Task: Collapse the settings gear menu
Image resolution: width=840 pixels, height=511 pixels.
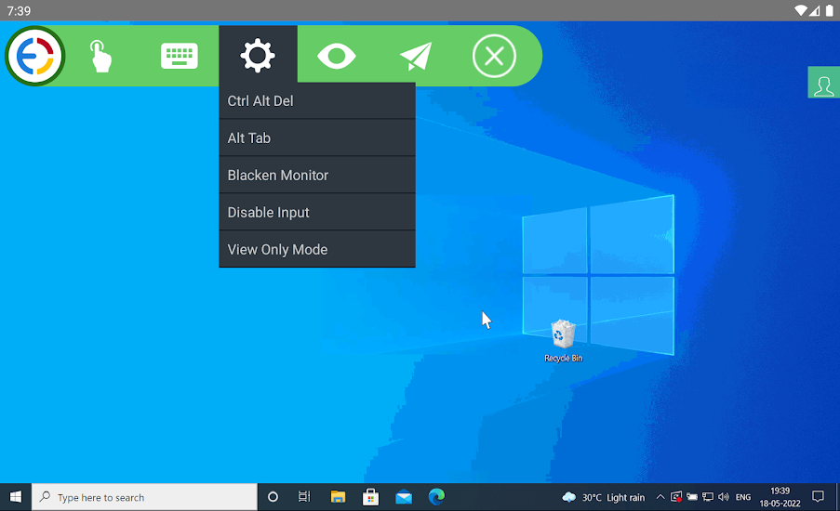Action: click(x=258, y=55)
